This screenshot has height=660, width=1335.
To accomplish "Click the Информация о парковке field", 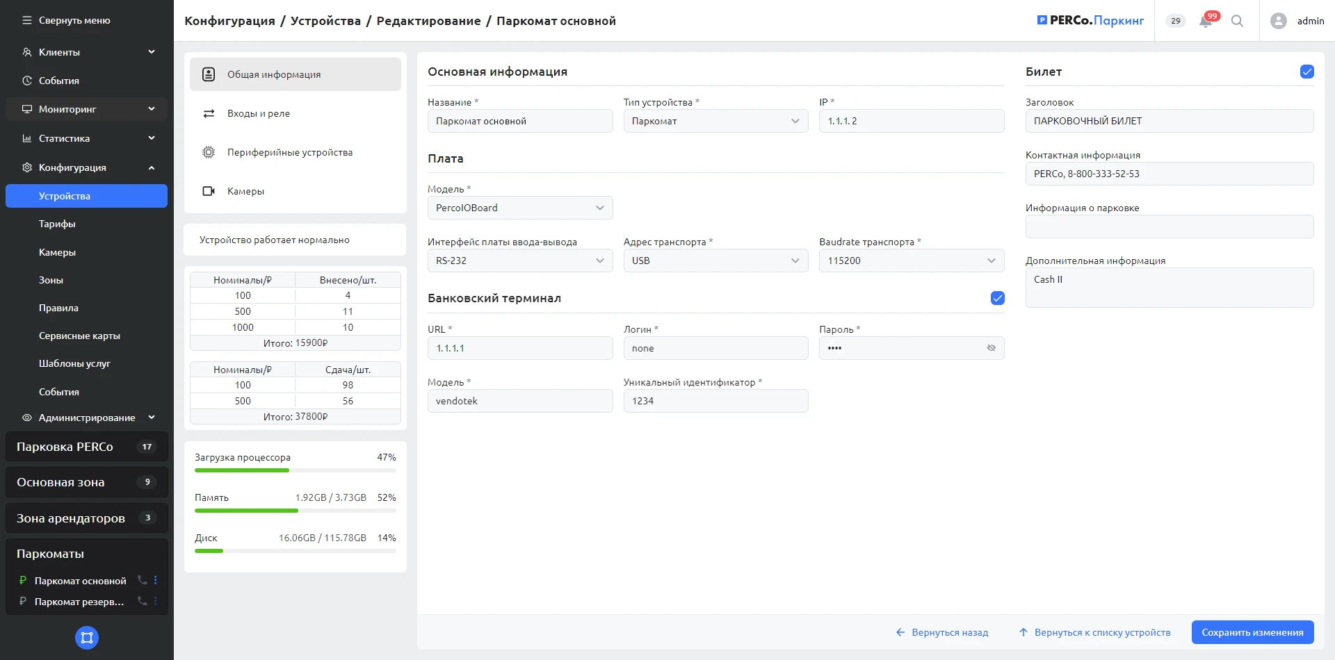I will tap(1170, 226).
